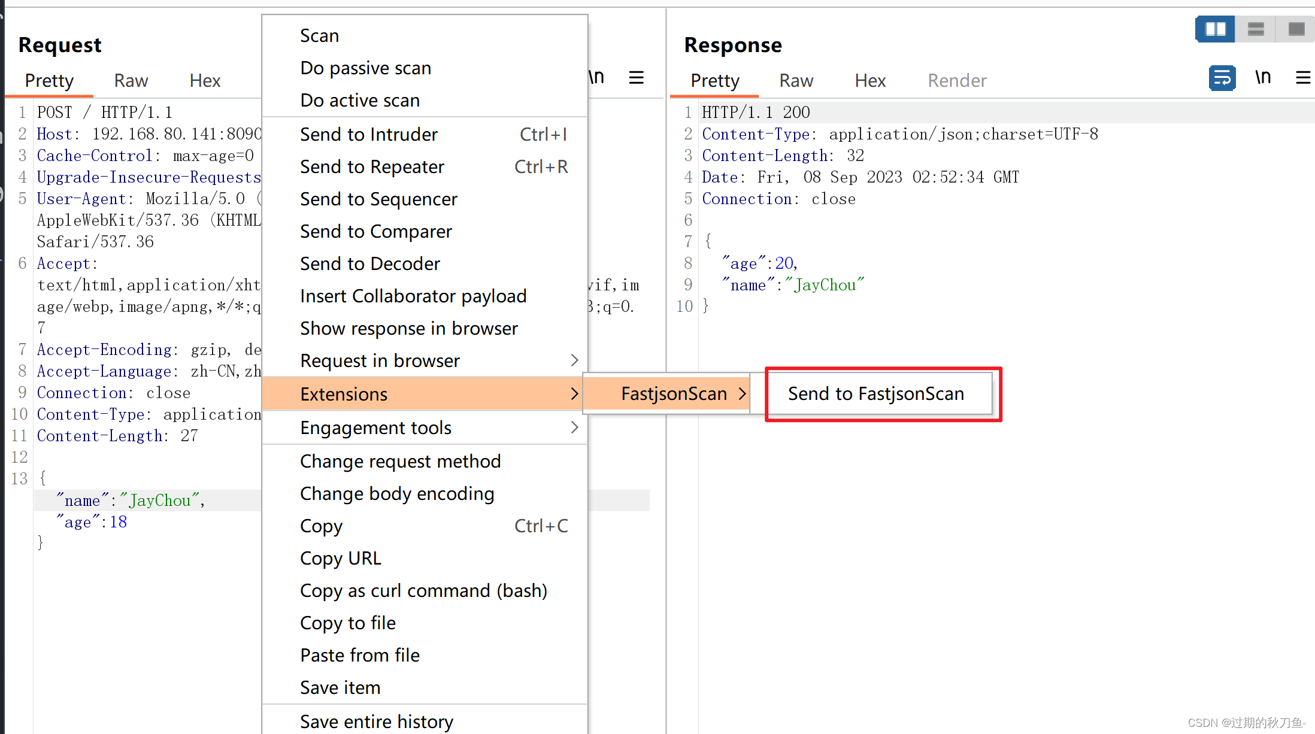Choose Save entire history
This screenshot has width=1315, height=734.
(425, 722)
